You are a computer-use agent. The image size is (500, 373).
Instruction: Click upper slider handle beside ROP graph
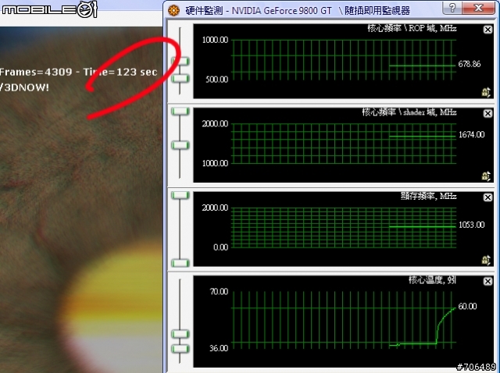click(x=180, y=61)
